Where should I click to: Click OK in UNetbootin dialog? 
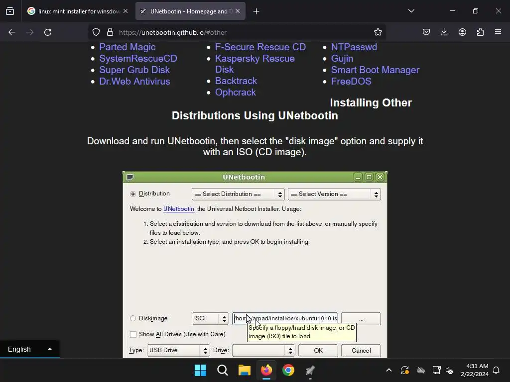click(318, 351)
